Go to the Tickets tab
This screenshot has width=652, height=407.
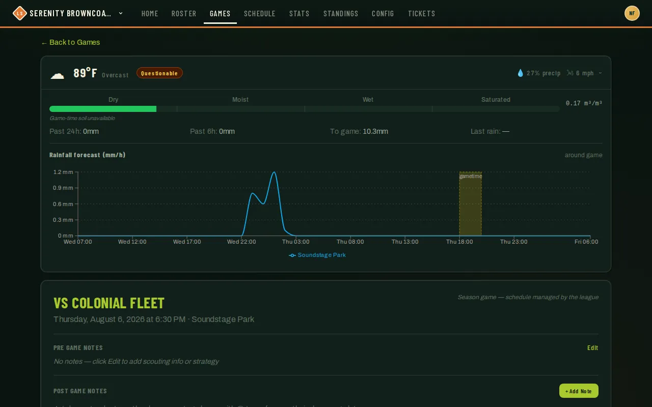422,14
